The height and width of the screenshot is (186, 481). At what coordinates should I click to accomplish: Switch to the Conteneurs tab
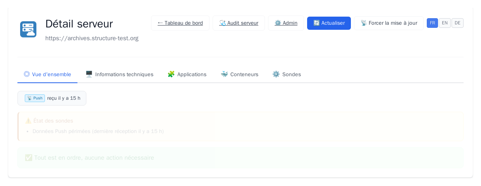[x=239, y=74]
